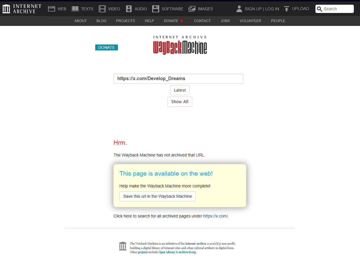This screenshot has width=360, height=259.
Task: Open the Video film icon
Action: click(102, 9)
